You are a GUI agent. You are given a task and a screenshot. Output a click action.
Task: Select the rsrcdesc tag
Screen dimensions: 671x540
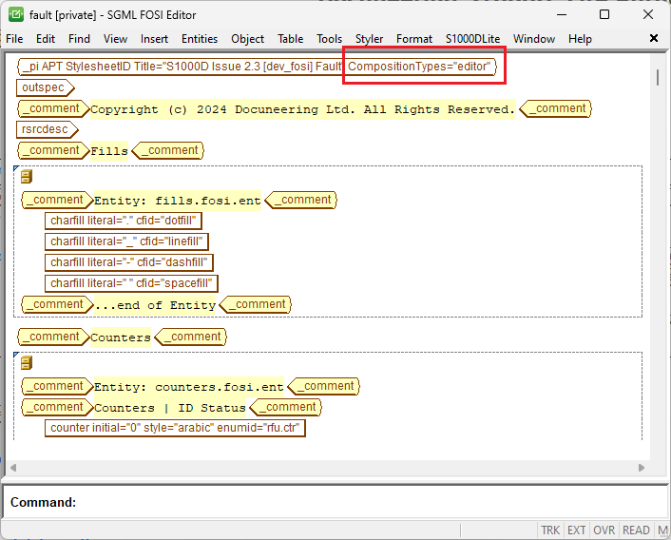(x=48, y=129)
